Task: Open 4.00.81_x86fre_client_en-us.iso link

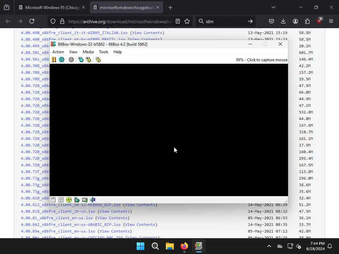Action: [57, 218]
